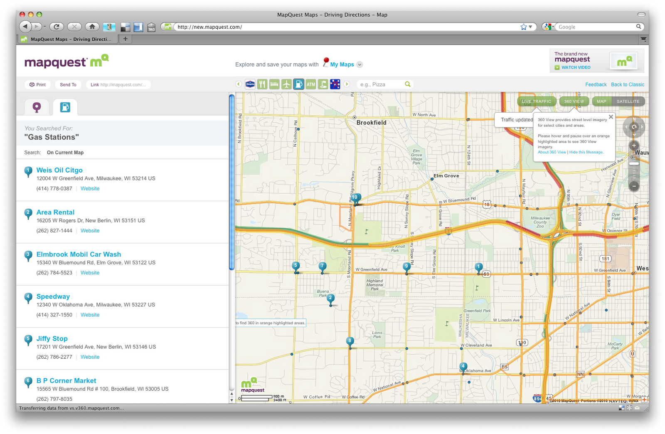Reset map rotation using compass center
Screen dimensions: 665x434
[634, 127]
